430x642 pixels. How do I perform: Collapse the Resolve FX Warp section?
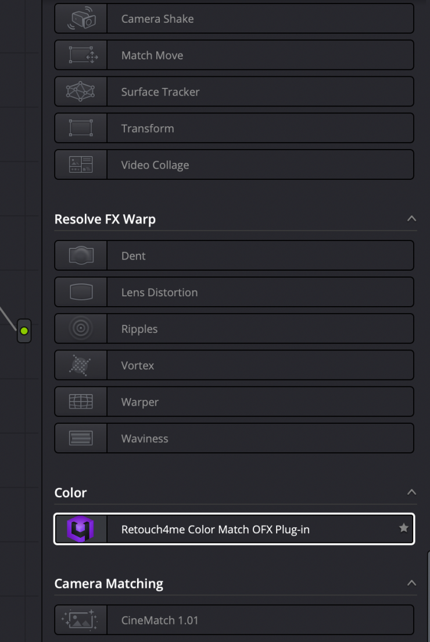pyautogui.click(x=411, y=219)
